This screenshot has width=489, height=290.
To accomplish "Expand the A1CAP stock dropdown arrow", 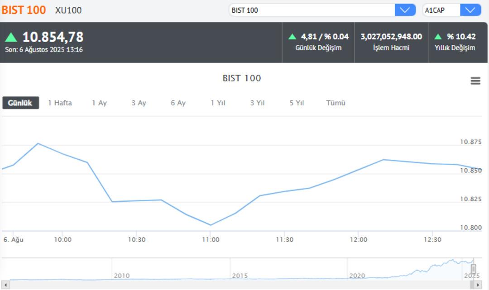I will coord(470,10).
